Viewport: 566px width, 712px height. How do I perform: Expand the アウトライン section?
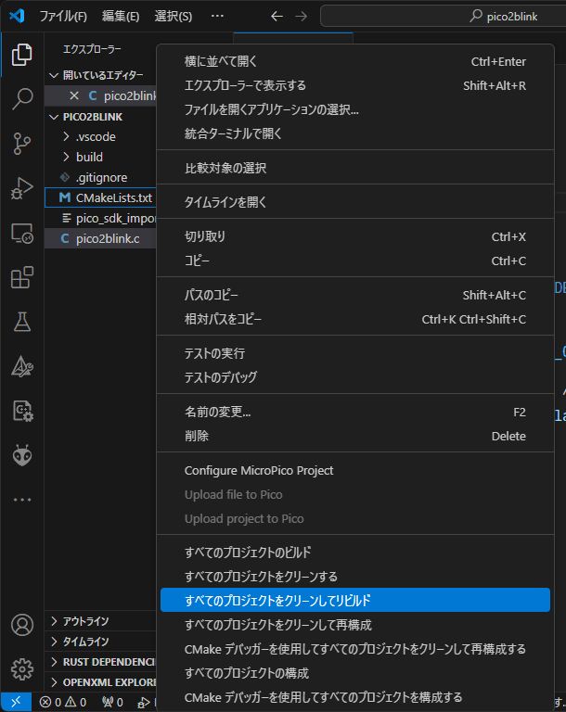100,621
